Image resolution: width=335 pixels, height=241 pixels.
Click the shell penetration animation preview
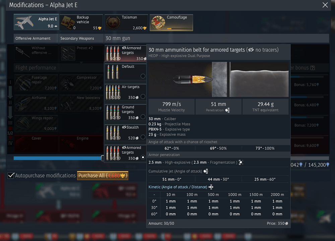(x=218, y=79)
